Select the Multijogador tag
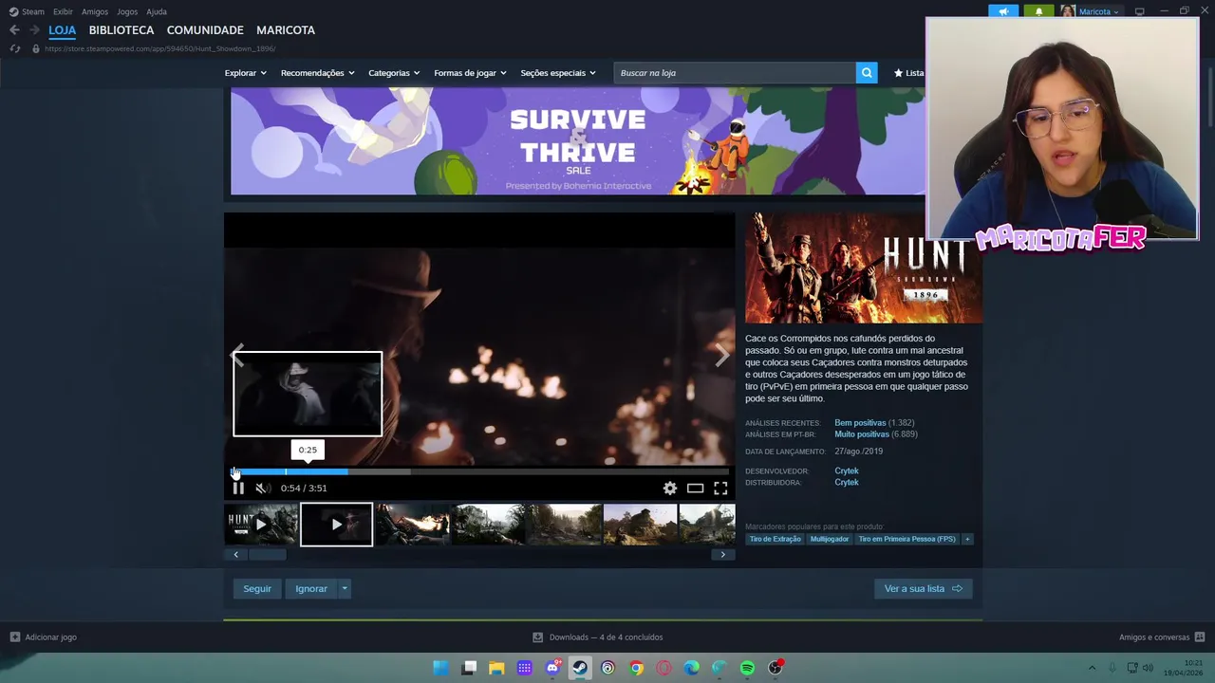Viewport: 1215px width, 683px height. coord(830,539)
